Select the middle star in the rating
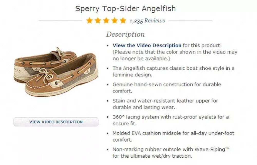The height and width of the screenshot is (165, 257). 106,21
